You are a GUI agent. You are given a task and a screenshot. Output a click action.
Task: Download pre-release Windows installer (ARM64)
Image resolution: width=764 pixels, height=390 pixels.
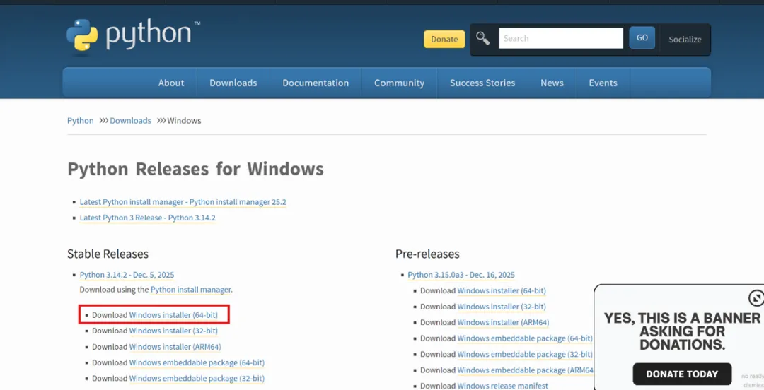pyautogui.click(x=503, y=322)
